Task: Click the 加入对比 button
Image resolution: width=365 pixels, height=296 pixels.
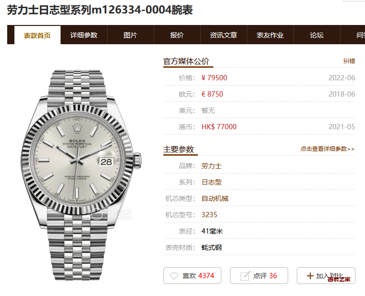Action: 326,275
